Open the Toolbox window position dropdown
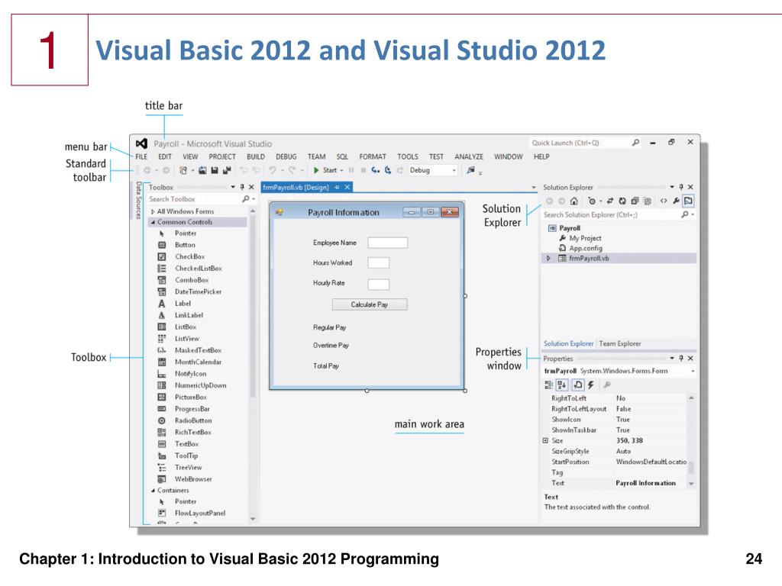The image size is (782, 586). (x=233, y=188)
